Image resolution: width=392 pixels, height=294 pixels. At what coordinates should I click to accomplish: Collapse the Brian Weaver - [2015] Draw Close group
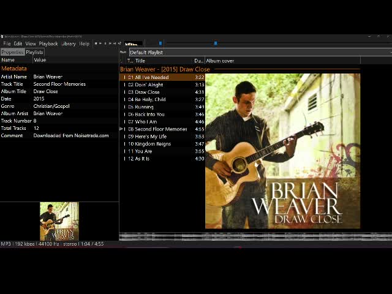(165, 69)
